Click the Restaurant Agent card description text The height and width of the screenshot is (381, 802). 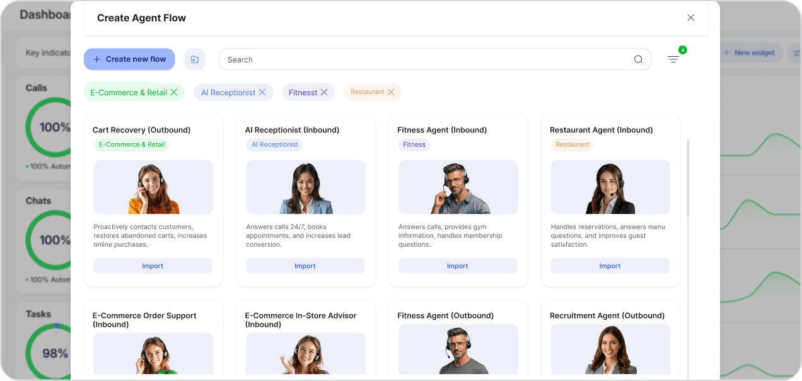[x=608, y=236]
